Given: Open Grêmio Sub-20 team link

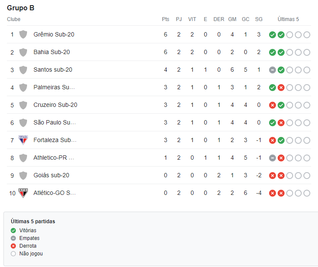Looking at the screenshot, I should click(x=54, y=34).
